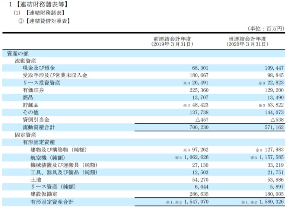
Task: Select the 流動資産合計 row label
Action: tap(39, 127)
